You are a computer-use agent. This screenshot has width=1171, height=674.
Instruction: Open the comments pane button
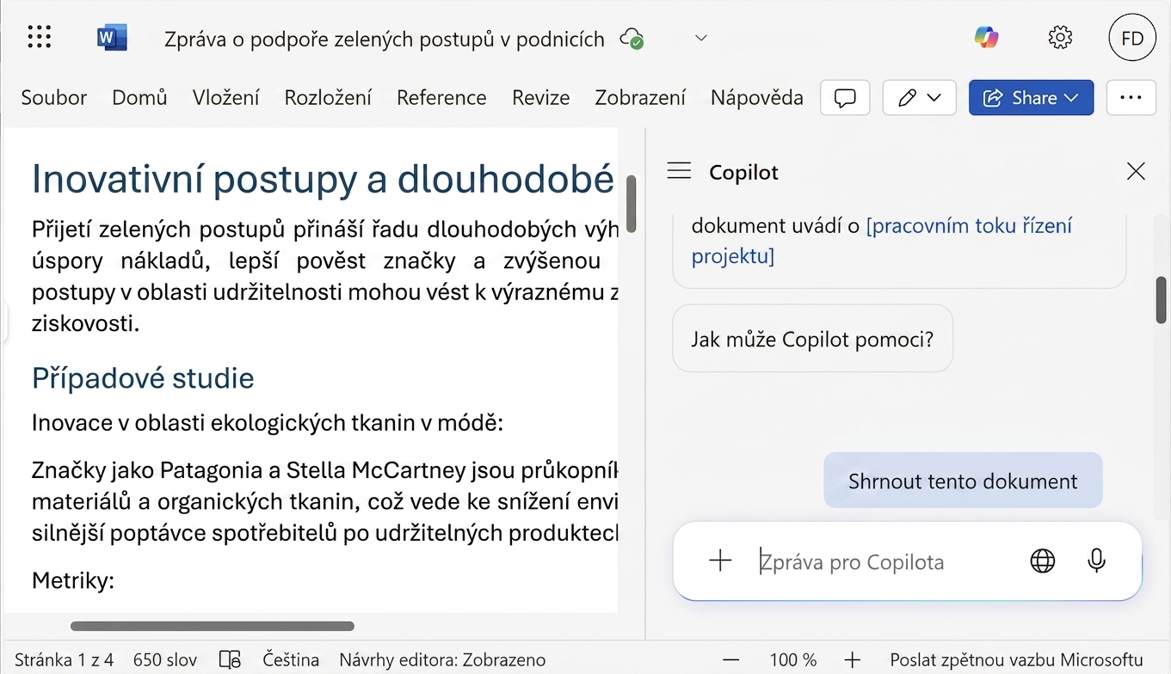(x=845, y=98)
